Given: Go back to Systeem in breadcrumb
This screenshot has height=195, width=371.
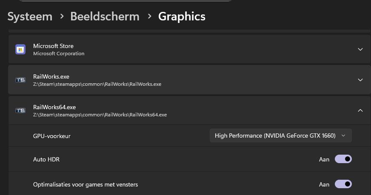Looking at the screenshot, I should (x=30, y=17).
